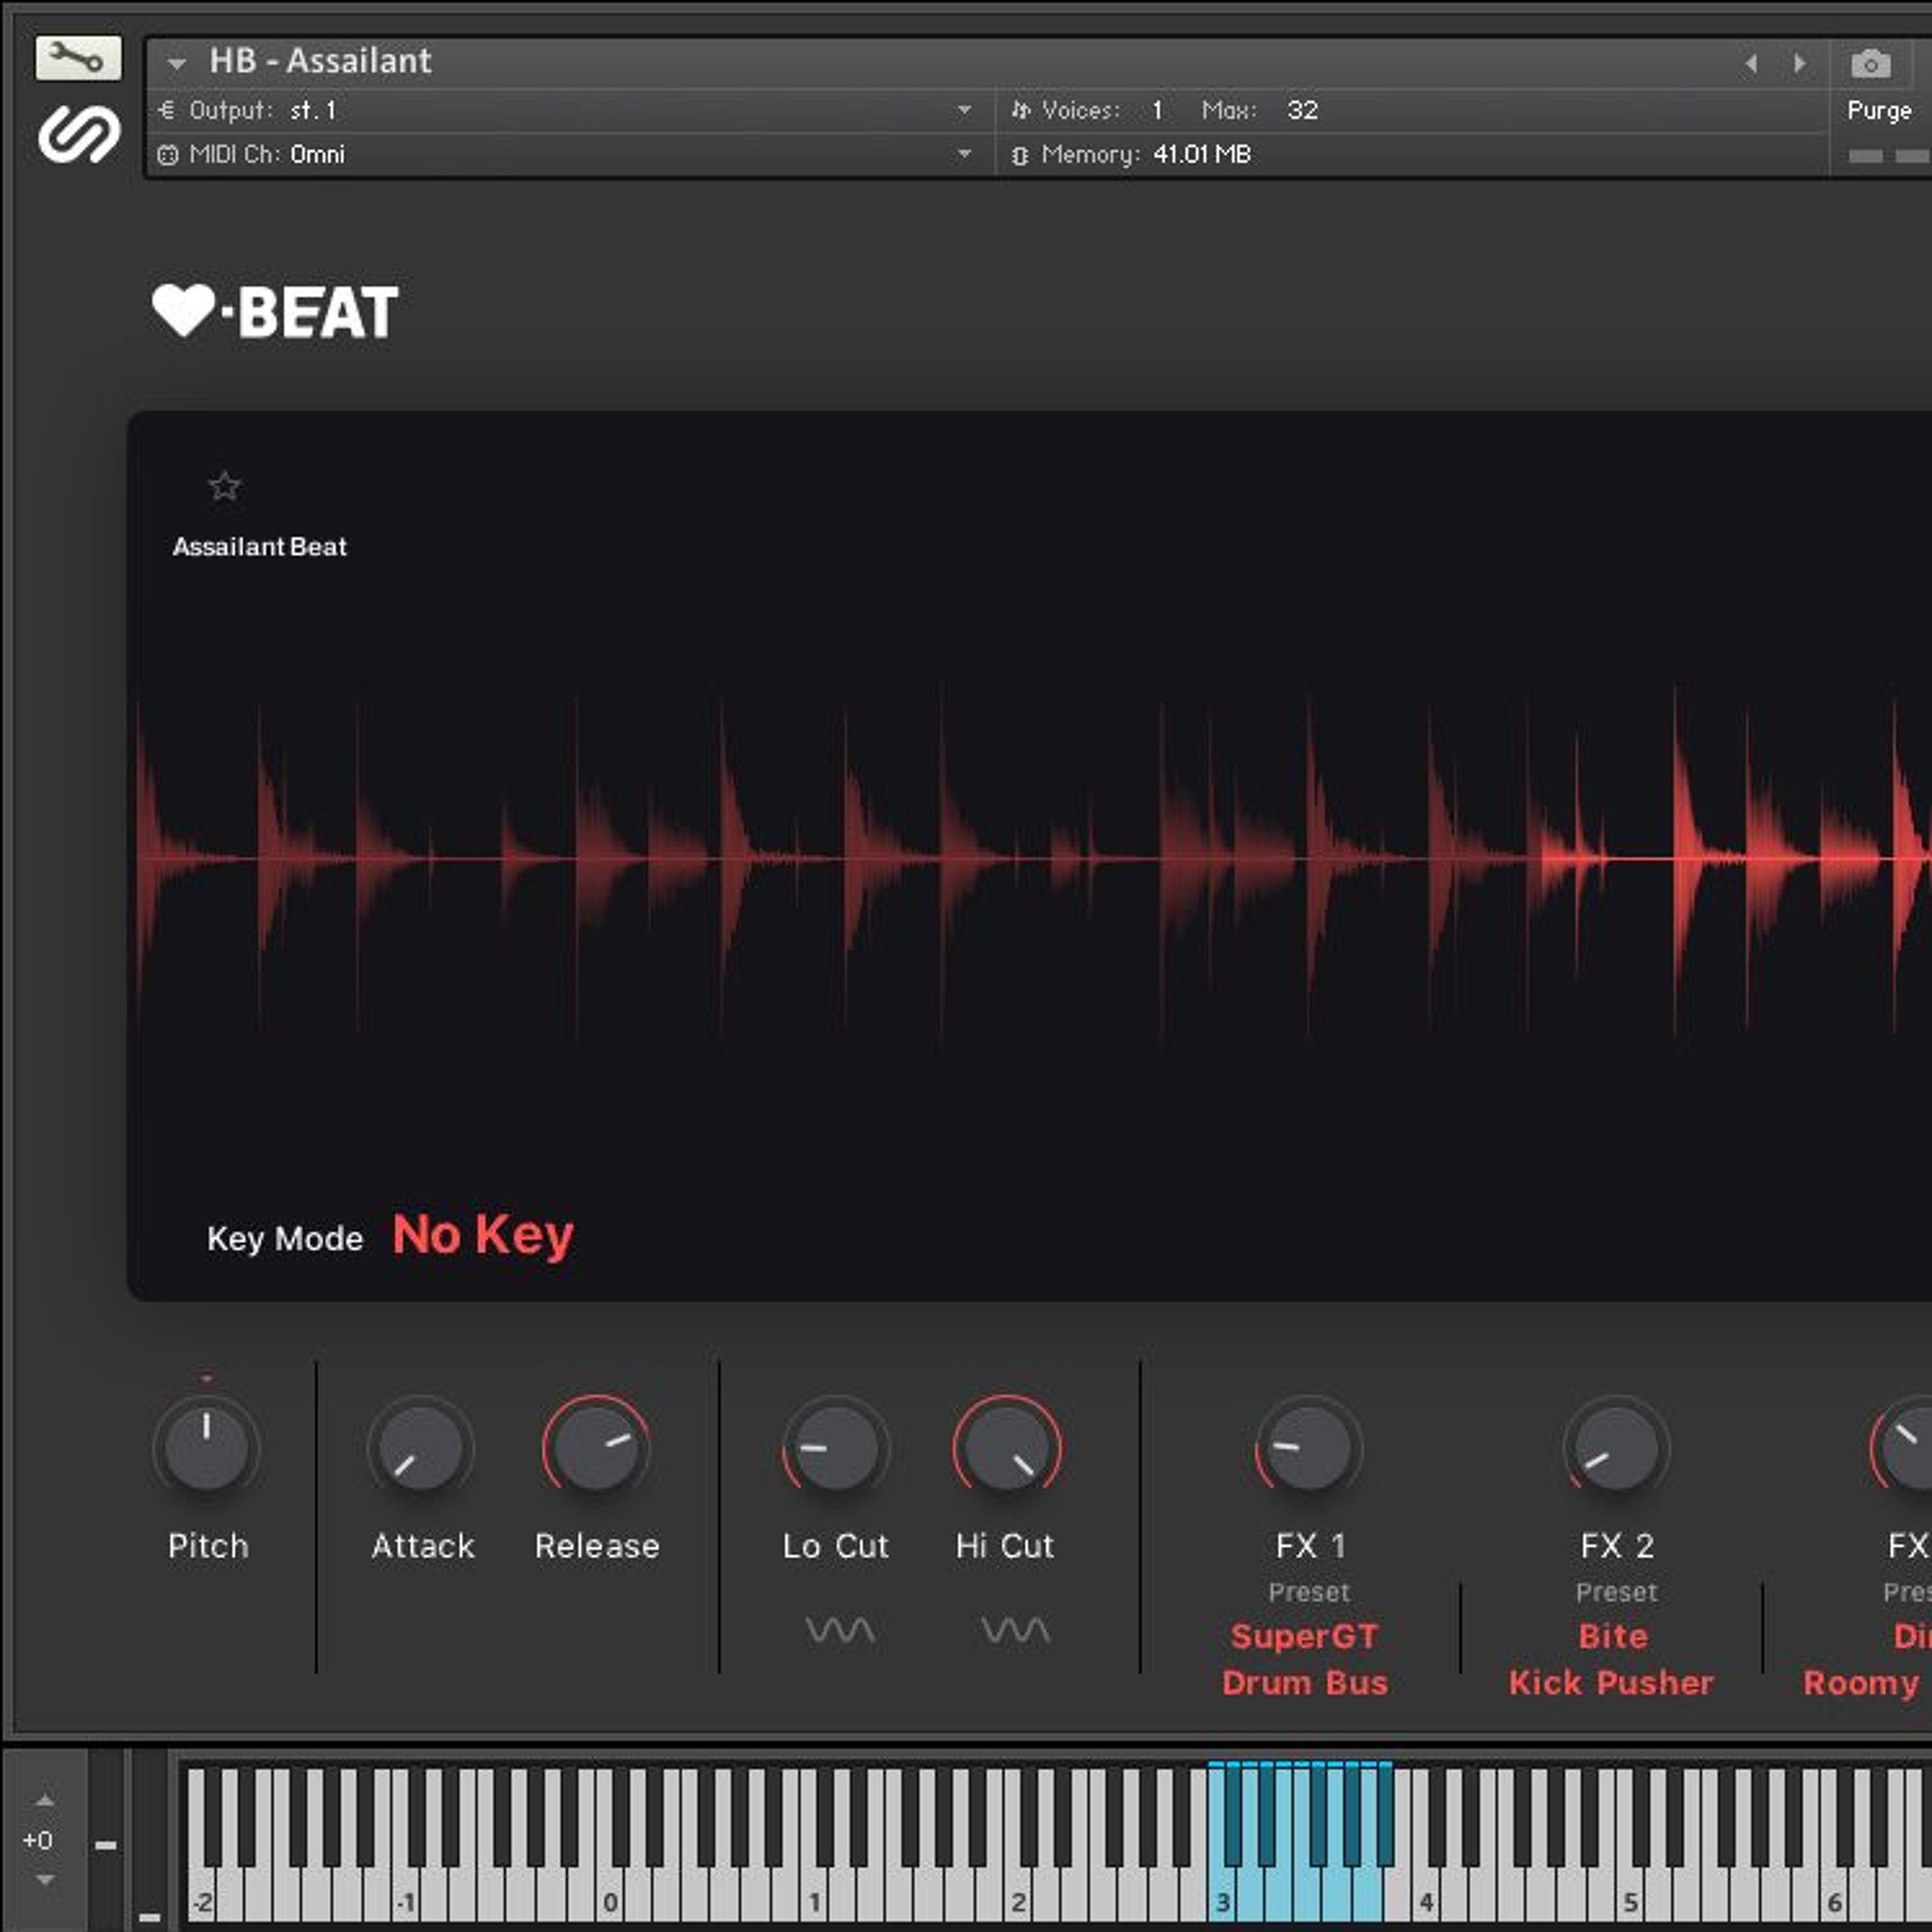
Task: Open the wrench instrument edit icon
Action: (x=78, y=59)
